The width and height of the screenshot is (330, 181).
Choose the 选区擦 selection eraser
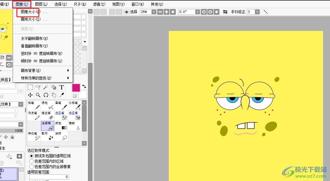tap(74, 116)
